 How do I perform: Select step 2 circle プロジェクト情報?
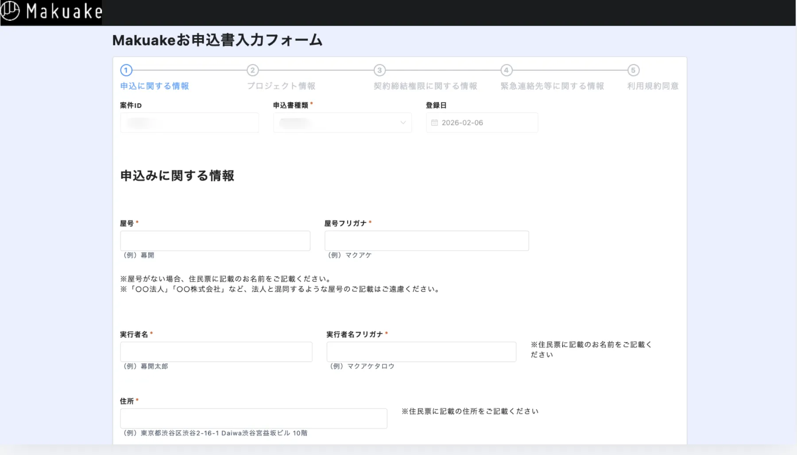coord(253,70)
